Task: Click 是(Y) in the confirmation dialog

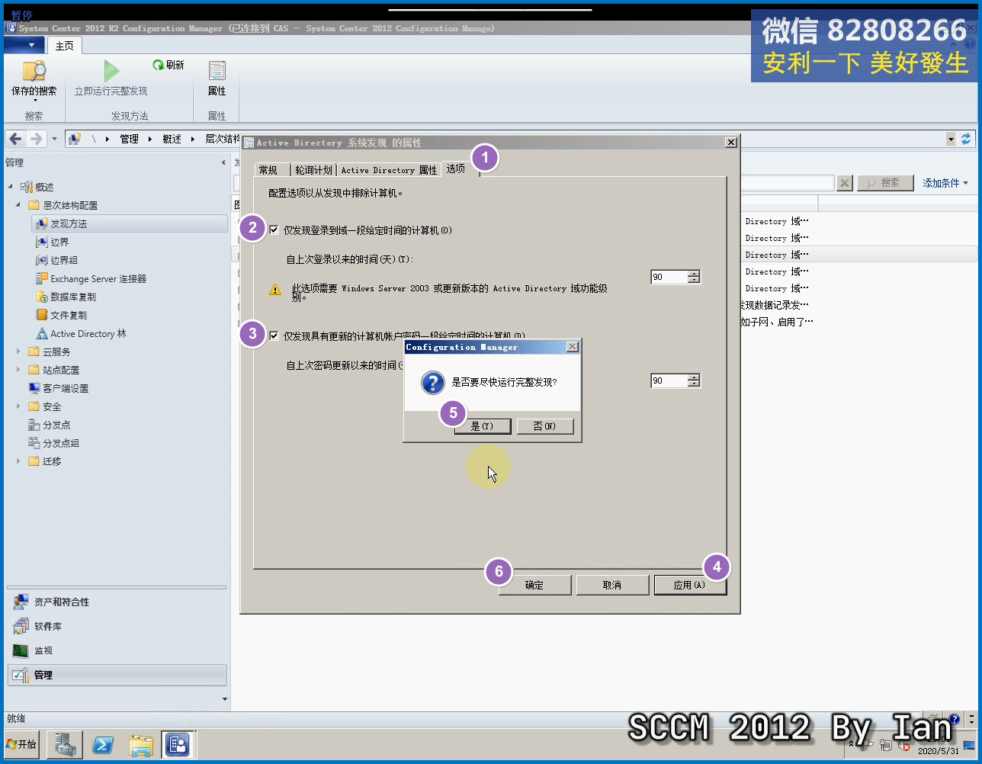Action: (x=483, y=426)
